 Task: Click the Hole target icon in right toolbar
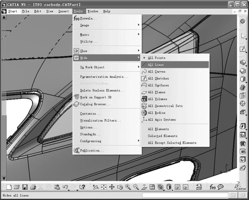point(243,103)
